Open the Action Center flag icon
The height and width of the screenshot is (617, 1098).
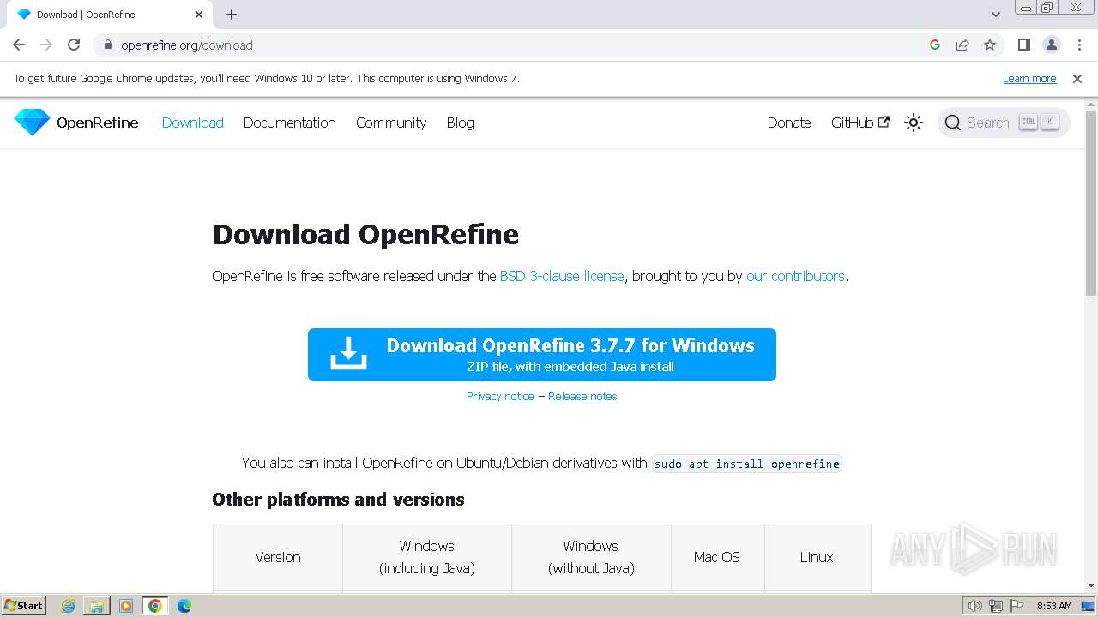pos(1017,606)
